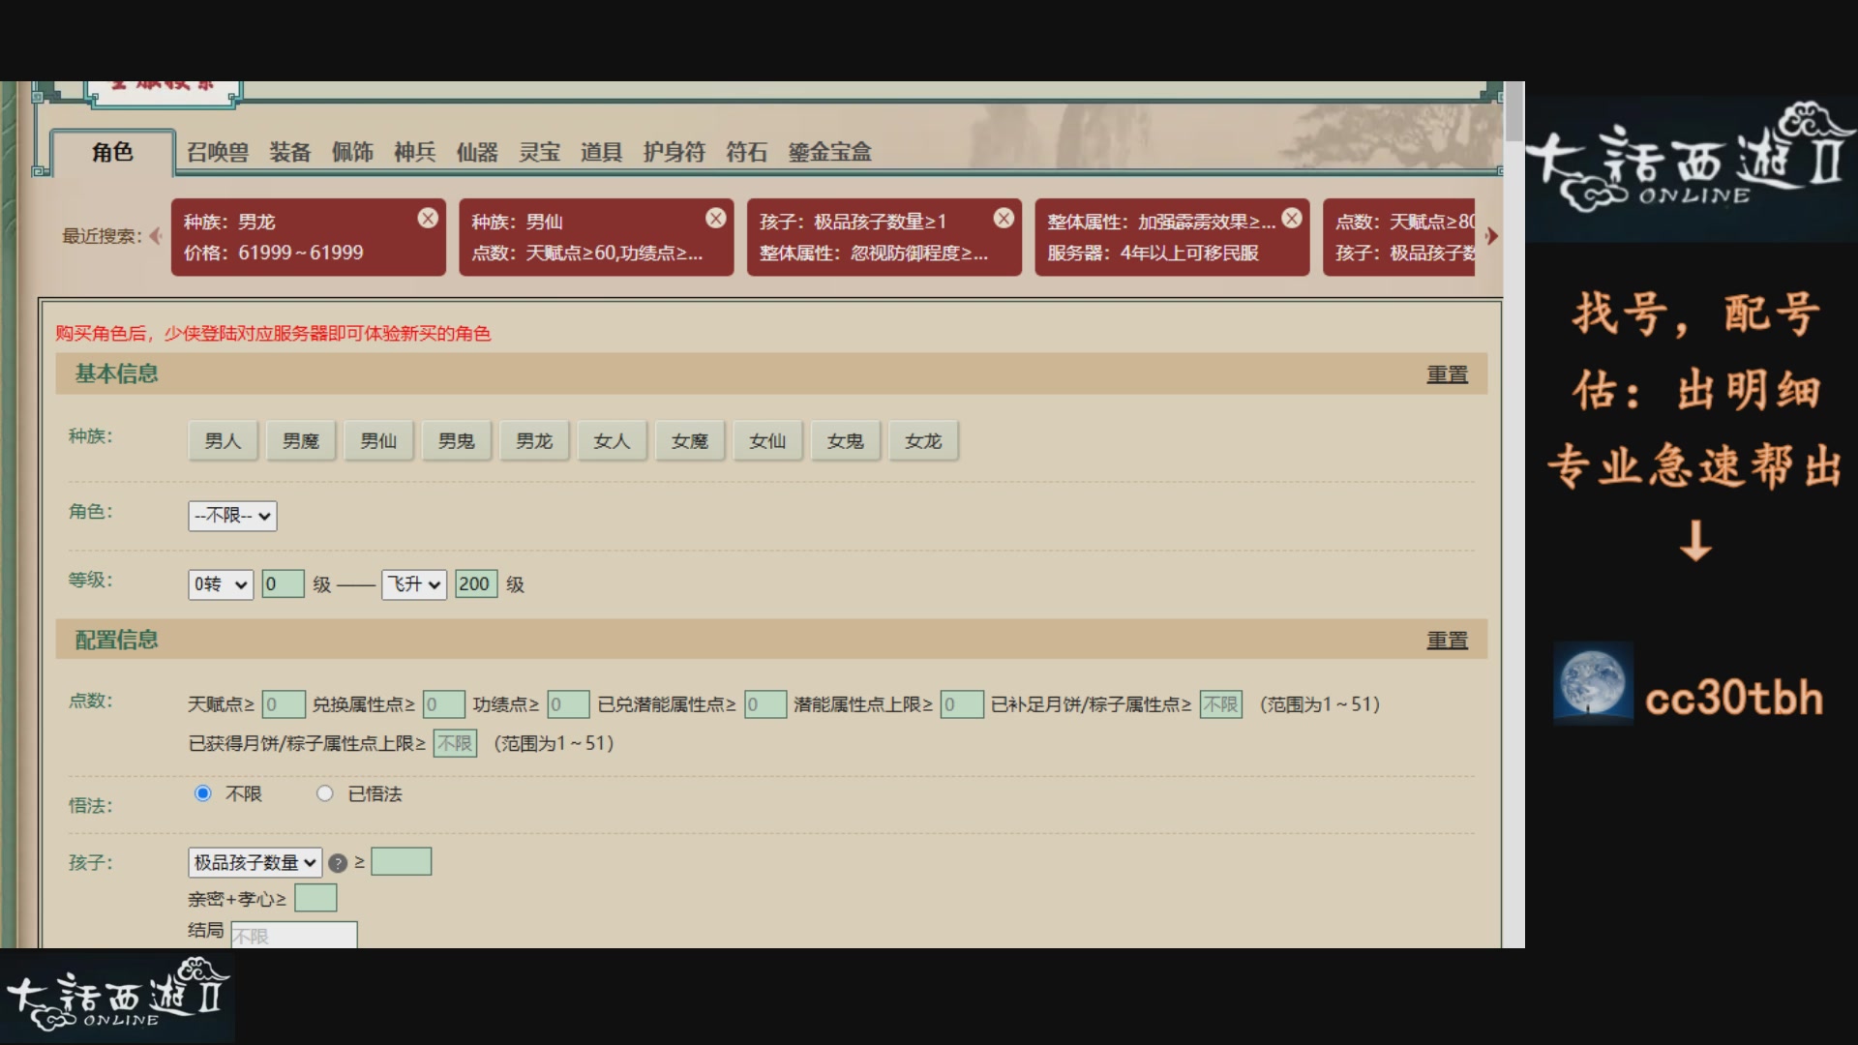Open the 飞升 maximum level dropdown
The image size is (1858, 1045).
pyautogui.click(x=414, y=584)
